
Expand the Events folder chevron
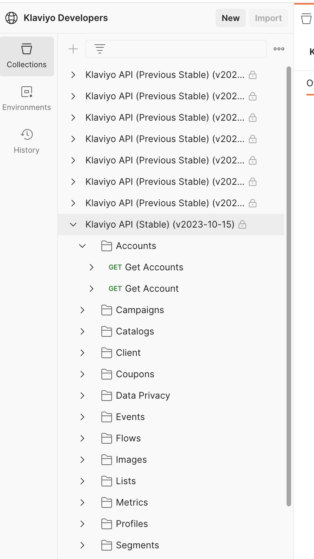pos(82,417)
